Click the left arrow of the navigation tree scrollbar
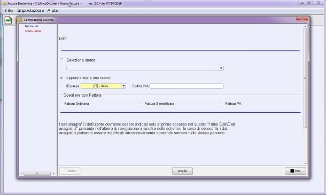Screen dimensions: 326x195 [x=21, y=174]
